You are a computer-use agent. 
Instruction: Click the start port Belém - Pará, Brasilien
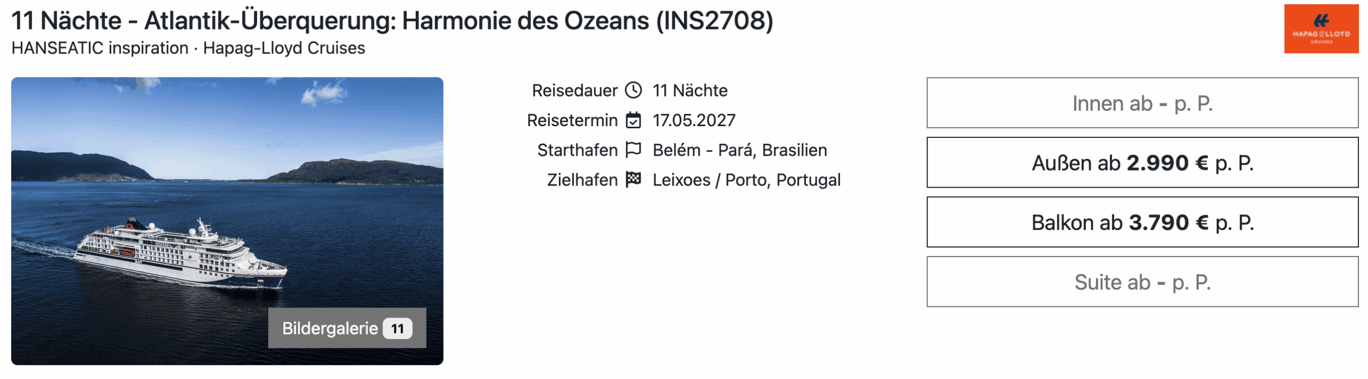pyautogui.click(x=740, y=150)
